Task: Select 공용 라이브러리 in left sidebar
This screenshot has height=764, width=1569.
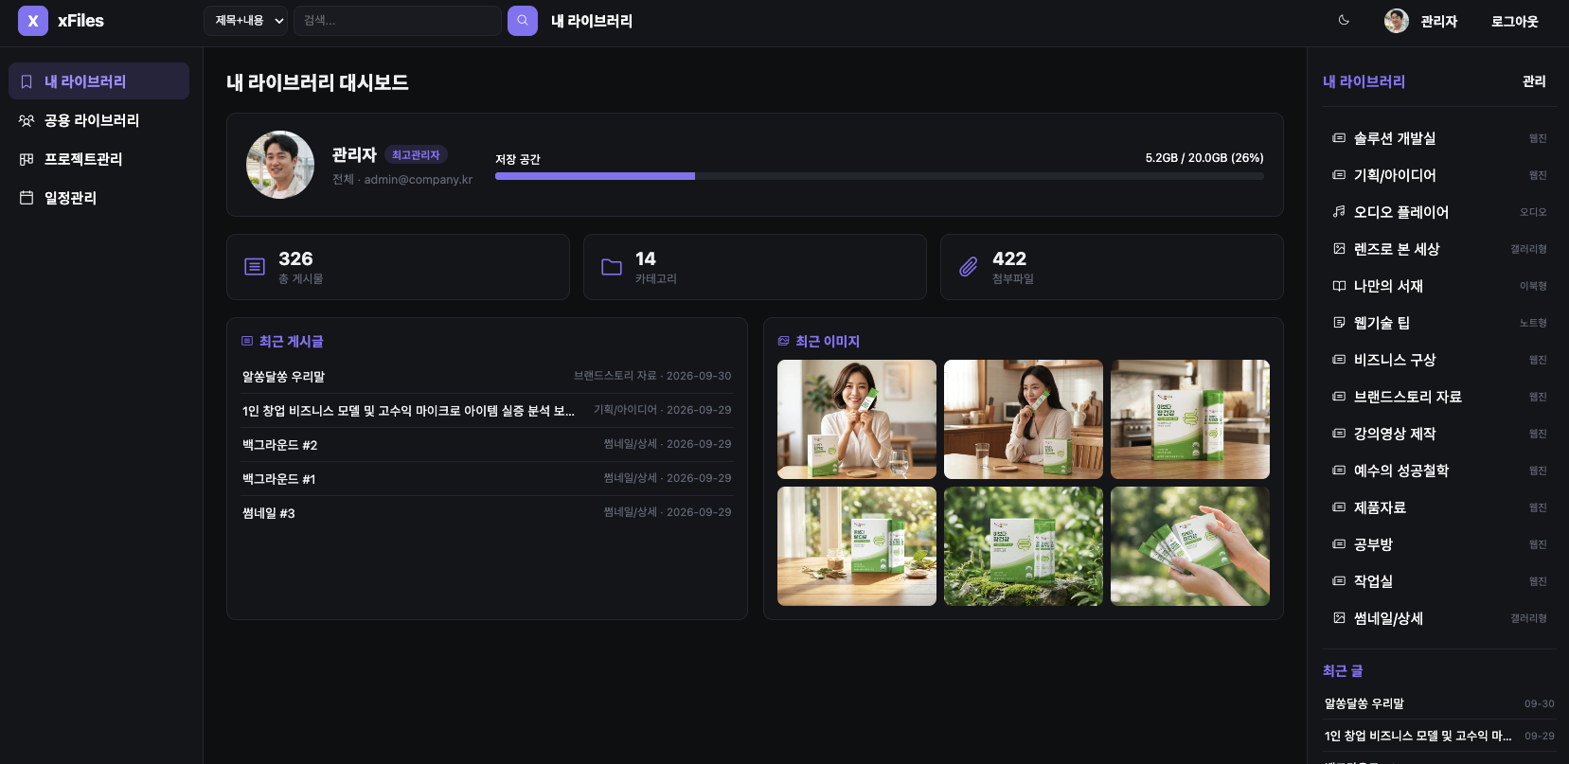Action: point(98,120)
